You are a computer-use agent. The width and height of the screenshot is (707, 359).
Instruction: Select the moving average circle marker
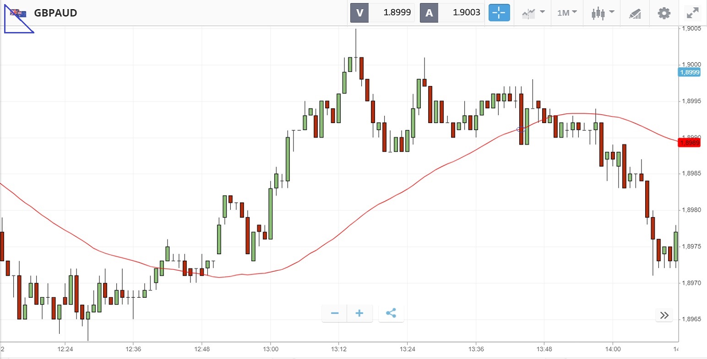coord(520,129)
